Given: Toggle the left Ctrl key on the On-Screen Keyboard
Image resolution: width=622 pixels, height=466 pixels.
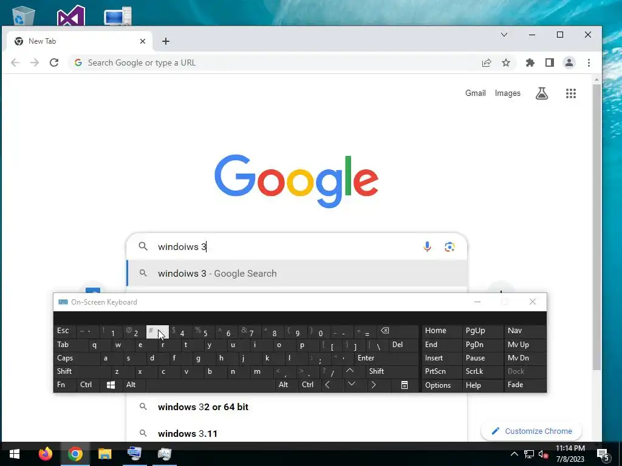Looking at the screenshot, I should click(x=88, y=385).
